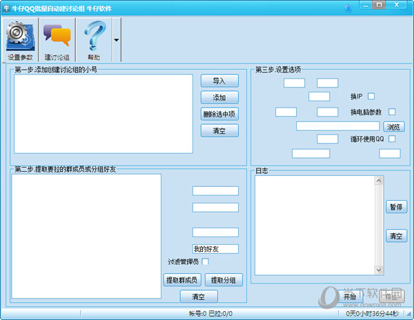Enable the 换IP checkbox

[371, 96]
